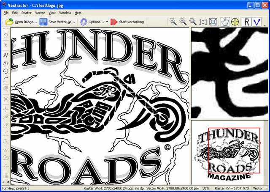Zoom out with the minus magnifier
The height and width of the screenshot is (192, 270).
[x=183, y=22]
